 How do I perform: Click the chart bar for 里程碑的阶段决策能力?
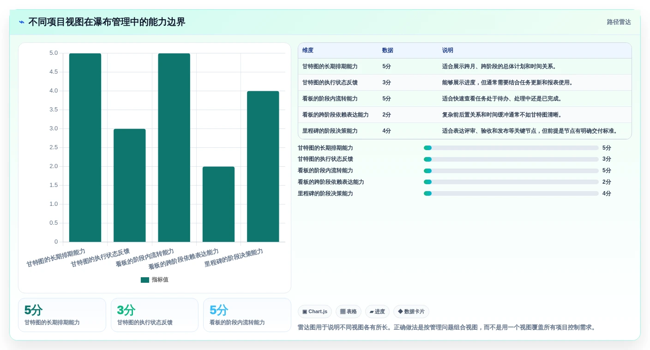pos(263,166)
